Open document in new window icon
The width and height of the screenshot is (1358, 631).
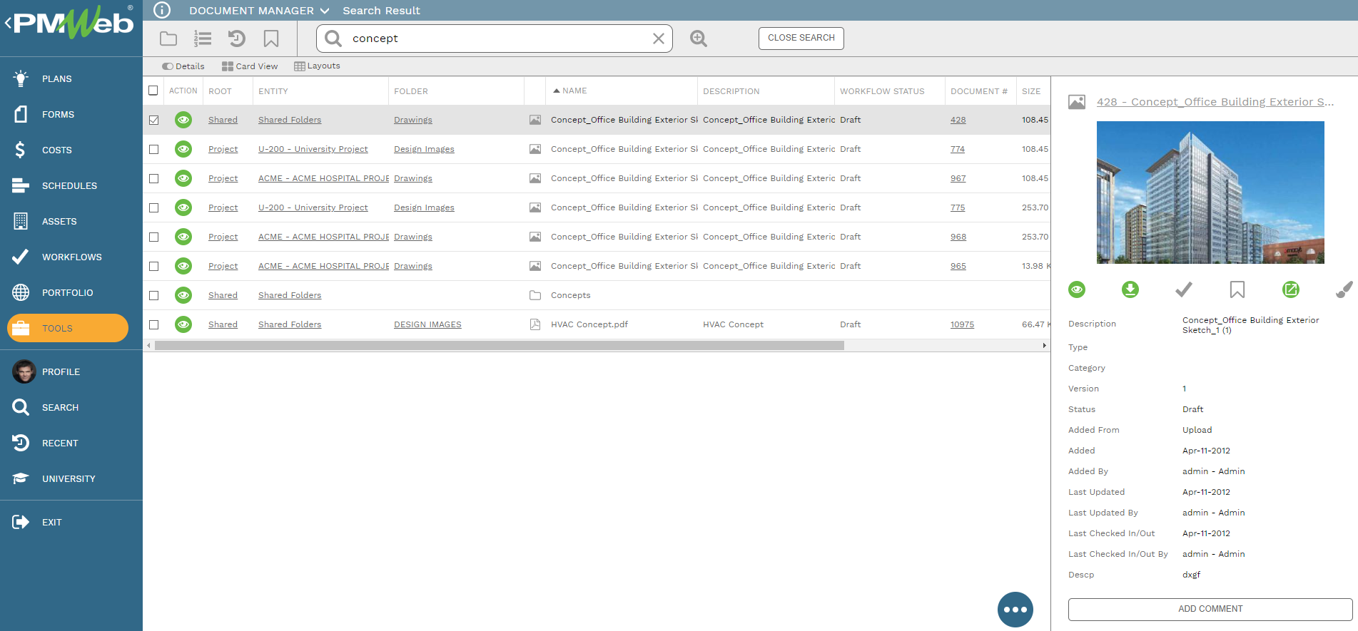[x=1290, y=289]
